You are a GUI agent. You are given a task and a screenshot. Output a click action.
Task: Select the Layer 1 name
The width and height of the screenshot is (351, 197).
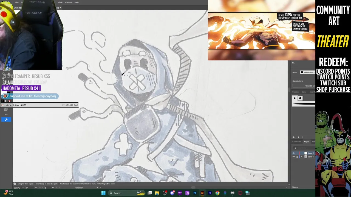pos(311,157)
